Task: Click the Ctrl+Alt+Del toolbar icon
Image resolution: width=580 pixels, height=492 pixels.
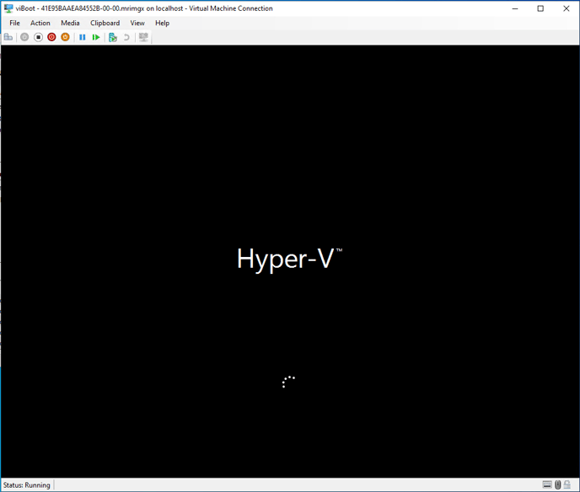Action: click(8, 37)
